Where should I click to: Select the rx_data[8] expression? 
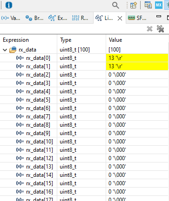pyautogui.click(x=38, y=125)
